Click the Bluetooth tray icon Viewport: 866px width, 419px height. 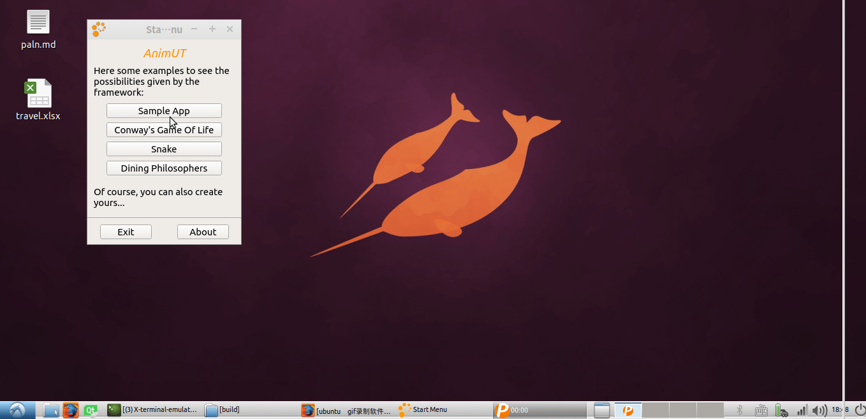click(x=740, y=410)
